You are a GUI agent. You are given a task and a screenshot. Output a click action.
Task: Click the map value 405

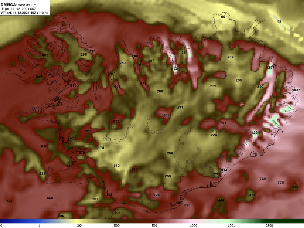(x=45, y=55)
